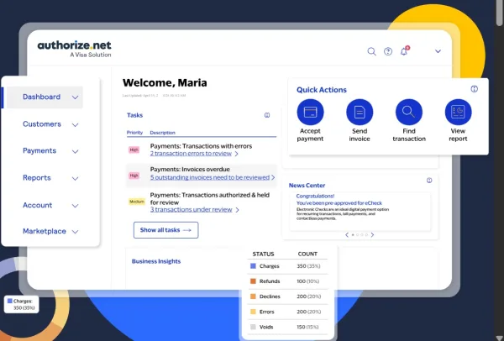Click the Voids gray color swatch
The image size is (504, 341).
coord(254,327)
